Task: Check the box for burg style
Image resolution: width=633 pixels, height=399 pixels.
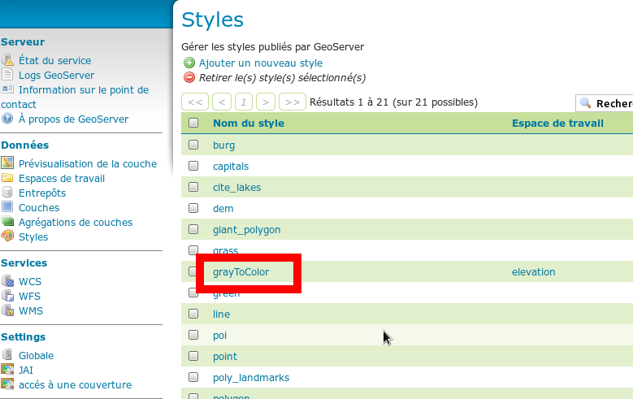Action: (193, 145)
